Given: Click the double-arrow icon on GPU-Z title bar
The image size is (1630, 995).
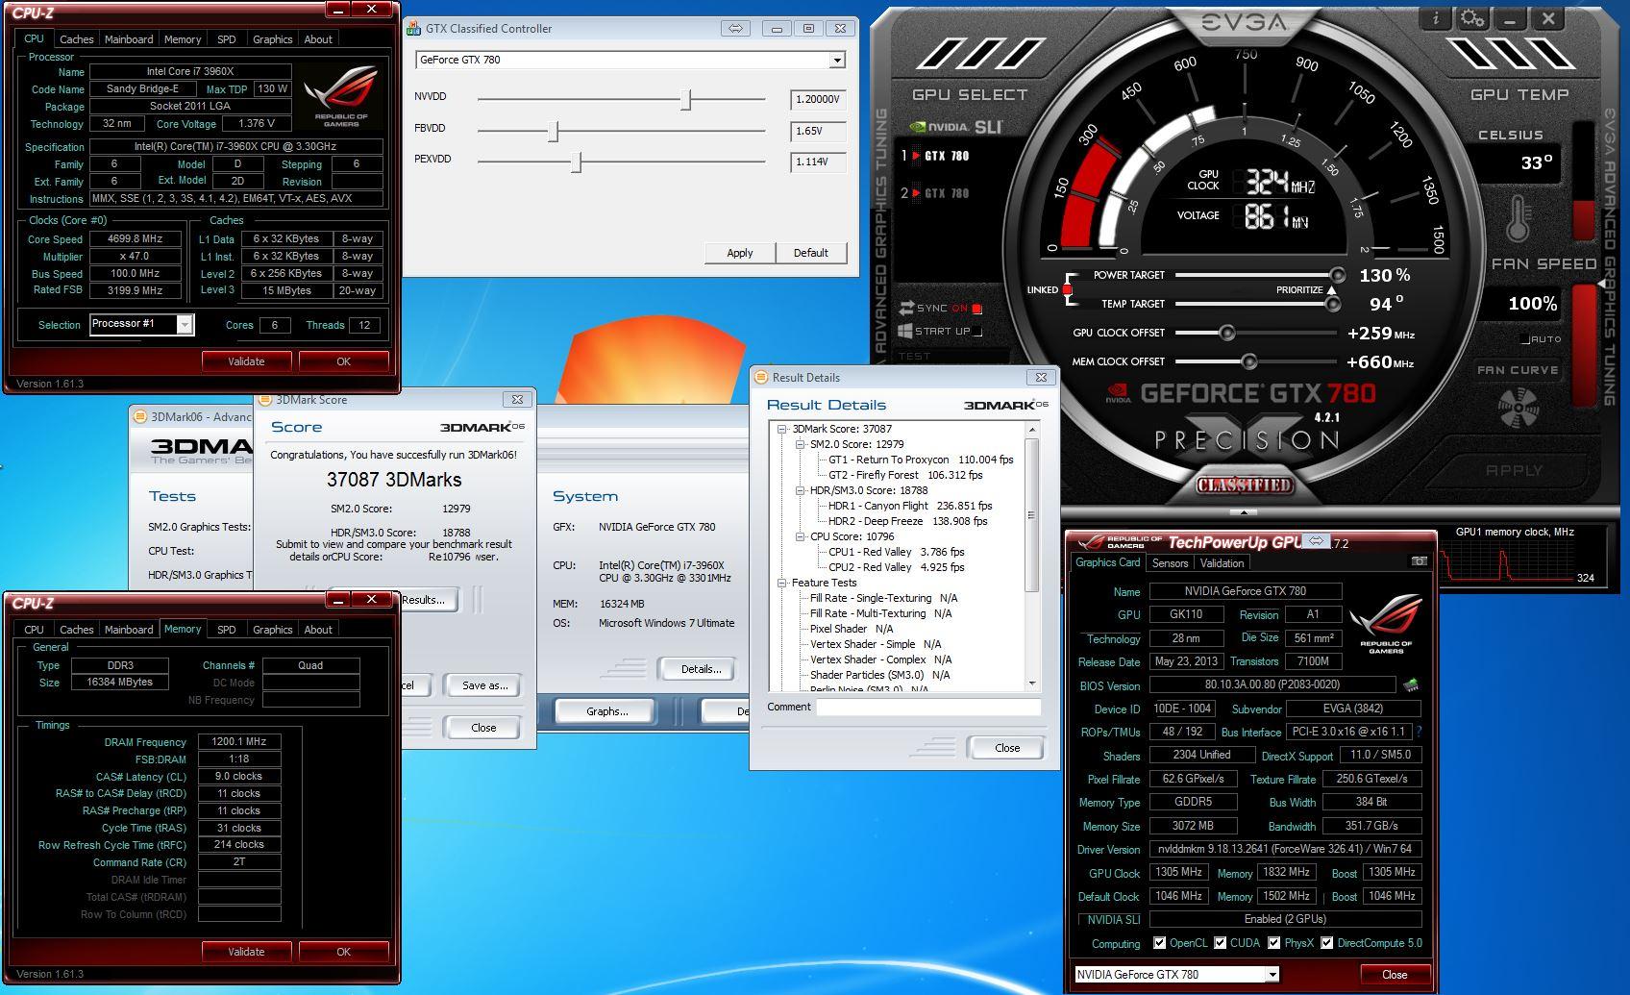Looking at the screenshot, I should pos(1316,541).
